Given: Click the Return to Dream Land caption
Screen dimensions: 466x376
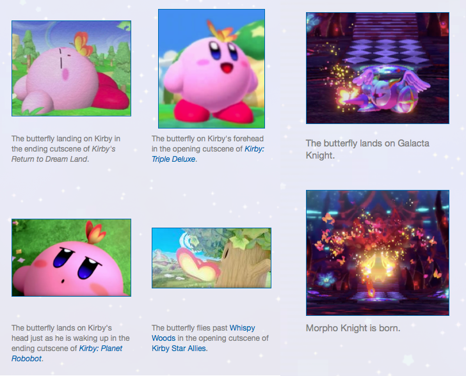Looking at the screenshot, I should point(66,149).
